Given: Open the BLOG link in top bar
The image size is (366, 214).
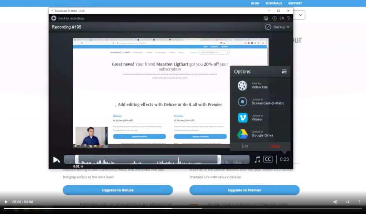Looking at the screenshot, I should tap(255, 3).
